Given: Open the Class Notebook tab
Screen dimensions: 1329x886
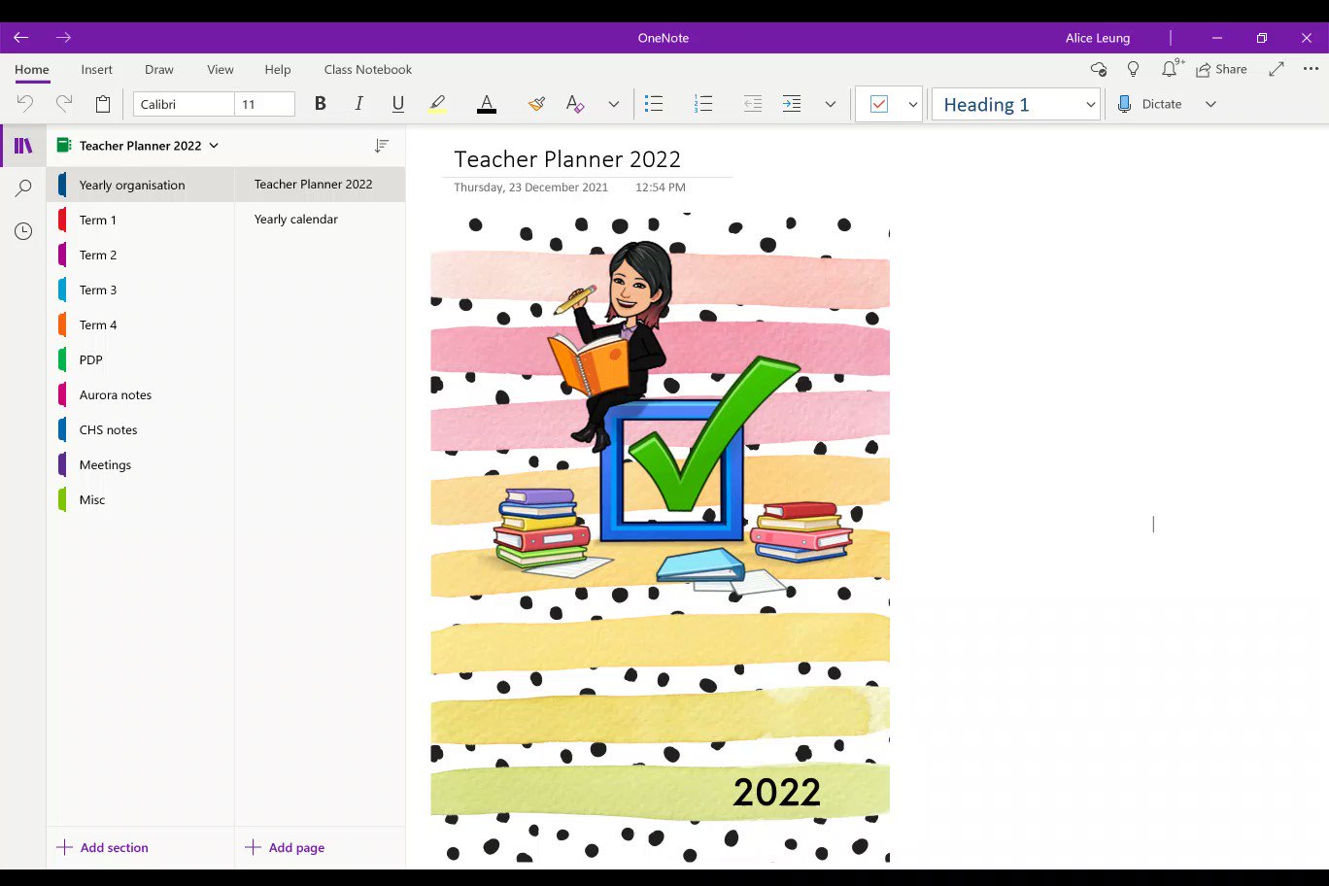Looking at the screenshot, I should coord(367,69).
